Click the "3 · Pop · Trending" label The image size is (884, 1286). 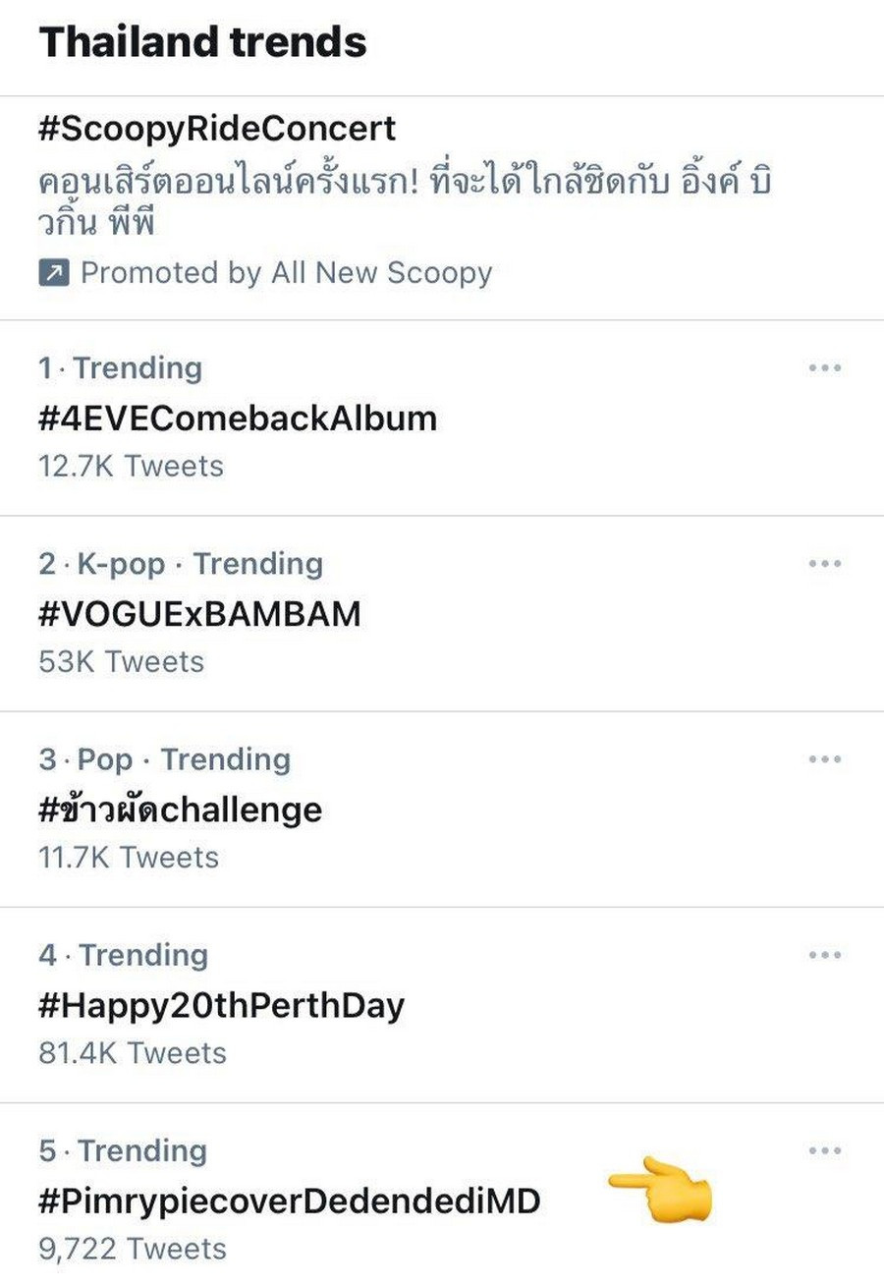coord(165,759)
